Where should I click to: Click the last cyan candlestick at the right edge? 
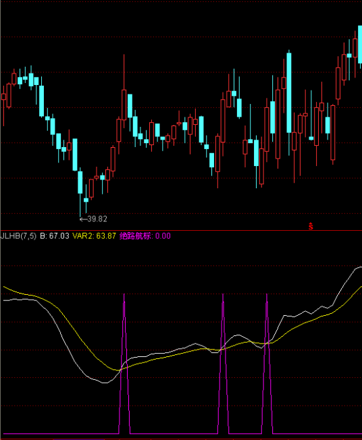point(360,45)
